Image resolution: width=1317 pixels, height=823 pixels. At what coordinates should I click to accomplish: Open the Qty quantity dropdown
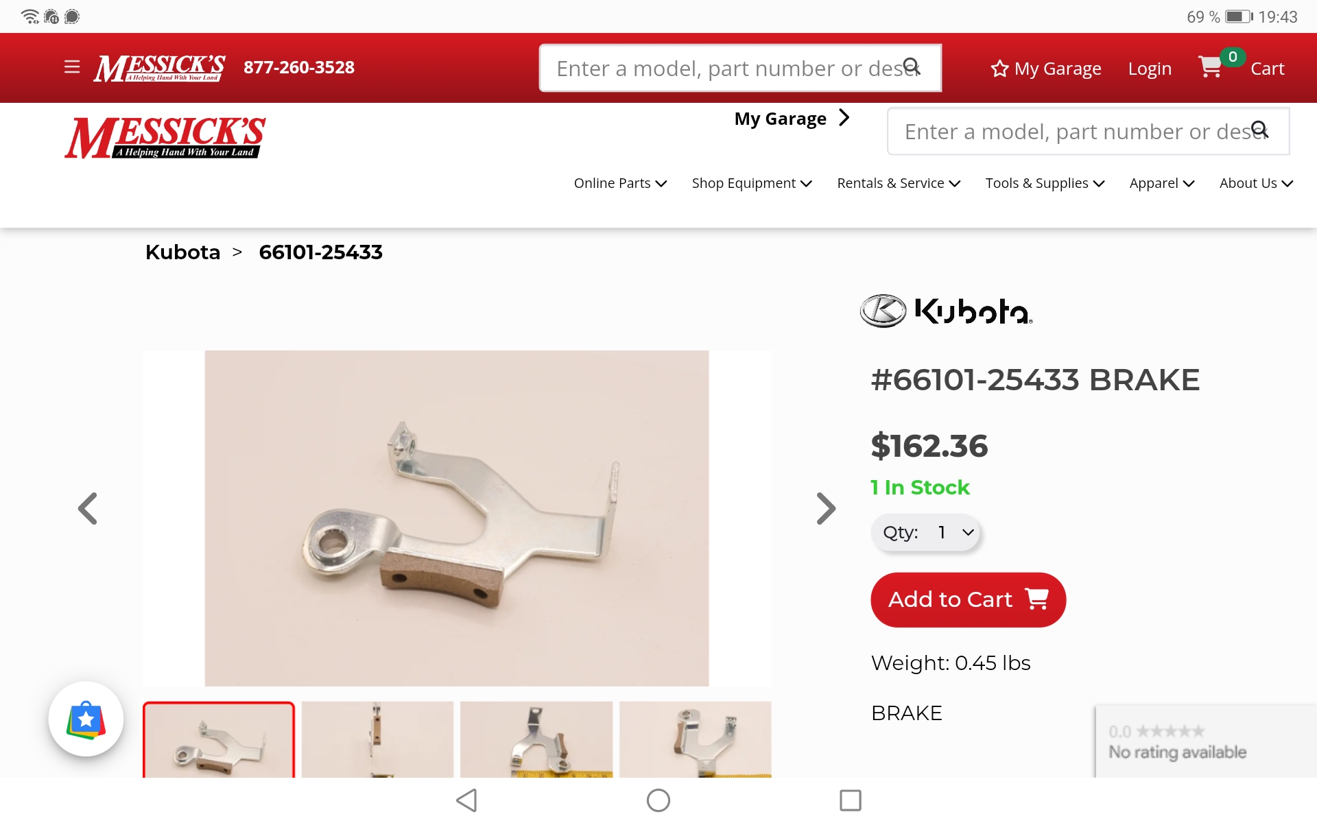coord(925,532)
